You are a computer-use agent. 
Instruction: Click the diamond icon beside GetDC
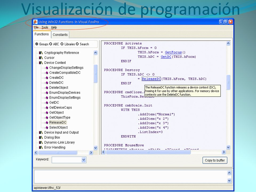tap(47, 102)
